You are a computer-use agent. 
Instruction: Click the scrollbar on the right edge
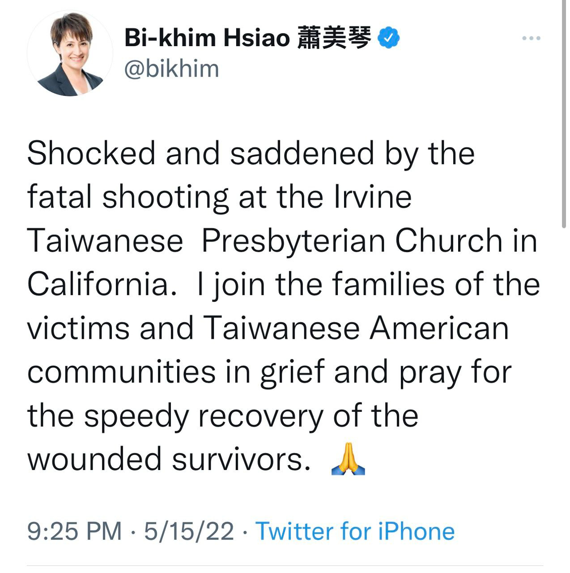pyautogui.click(x=563, y=112)
